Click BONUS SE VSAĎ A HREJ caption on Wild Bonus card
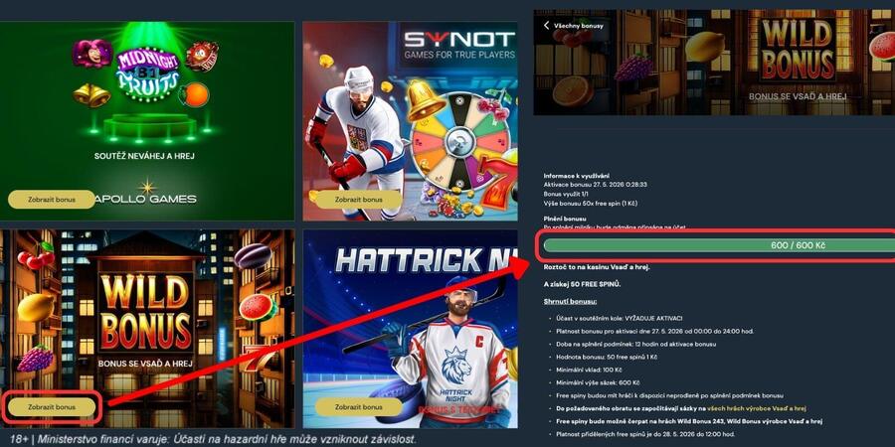The image size is (895, 447). point(144,364)
